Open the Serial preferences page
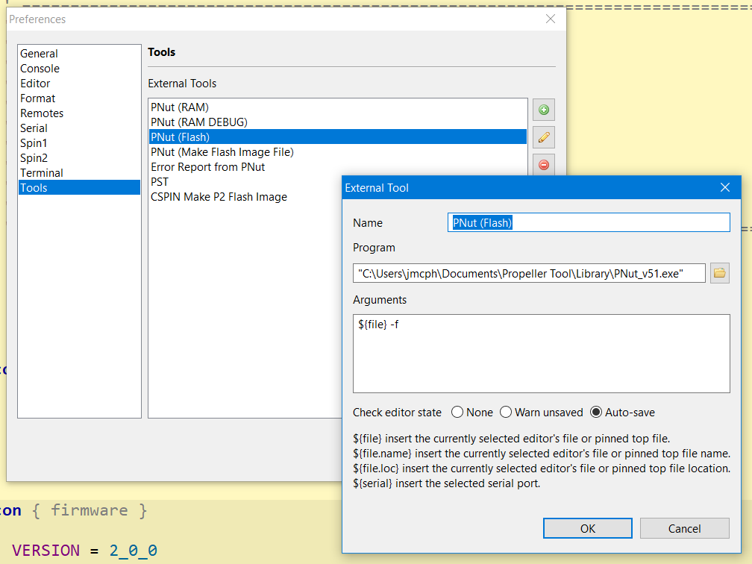 click(x=79, y=128)
